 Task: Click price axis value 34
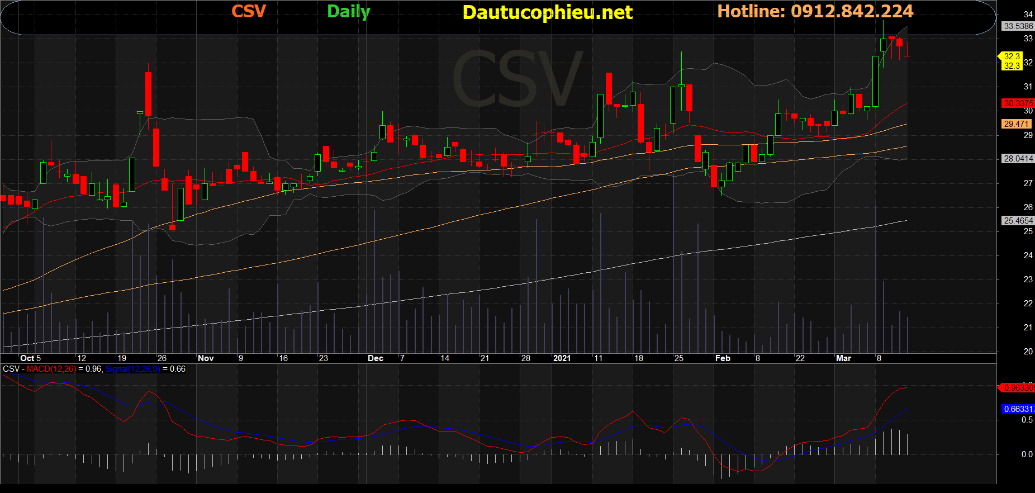1028,15
